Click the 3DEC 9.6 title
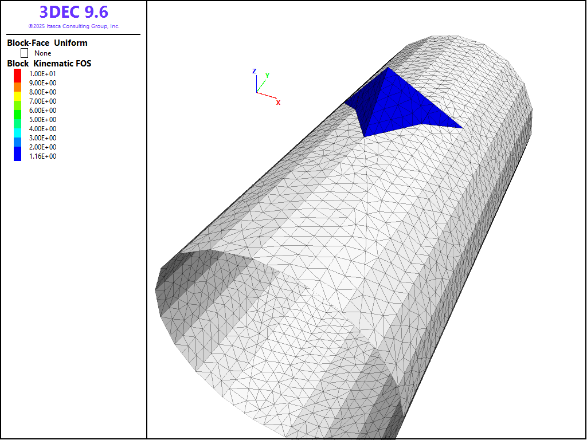This screenshot has width=587, height=440. tap(73, 12)
